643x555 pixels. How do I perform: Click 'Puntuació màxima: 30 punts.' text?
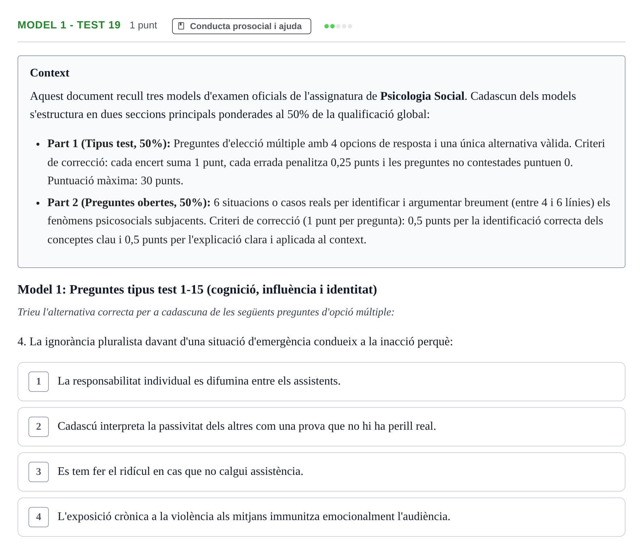coord(115,181)
